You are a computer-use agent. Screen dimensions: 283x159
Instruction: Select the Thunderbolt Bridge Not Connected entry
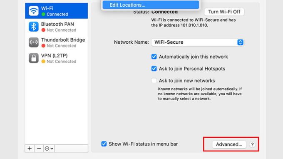pos(57,42)
